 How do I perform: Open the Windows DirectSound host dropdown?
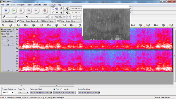click(9, 21)
